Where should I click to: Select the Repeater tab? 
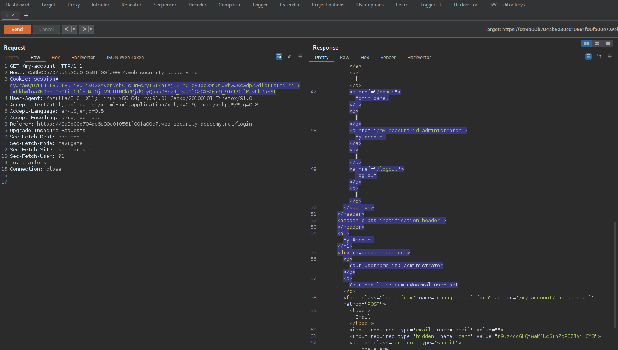click(x=131, y=5)
